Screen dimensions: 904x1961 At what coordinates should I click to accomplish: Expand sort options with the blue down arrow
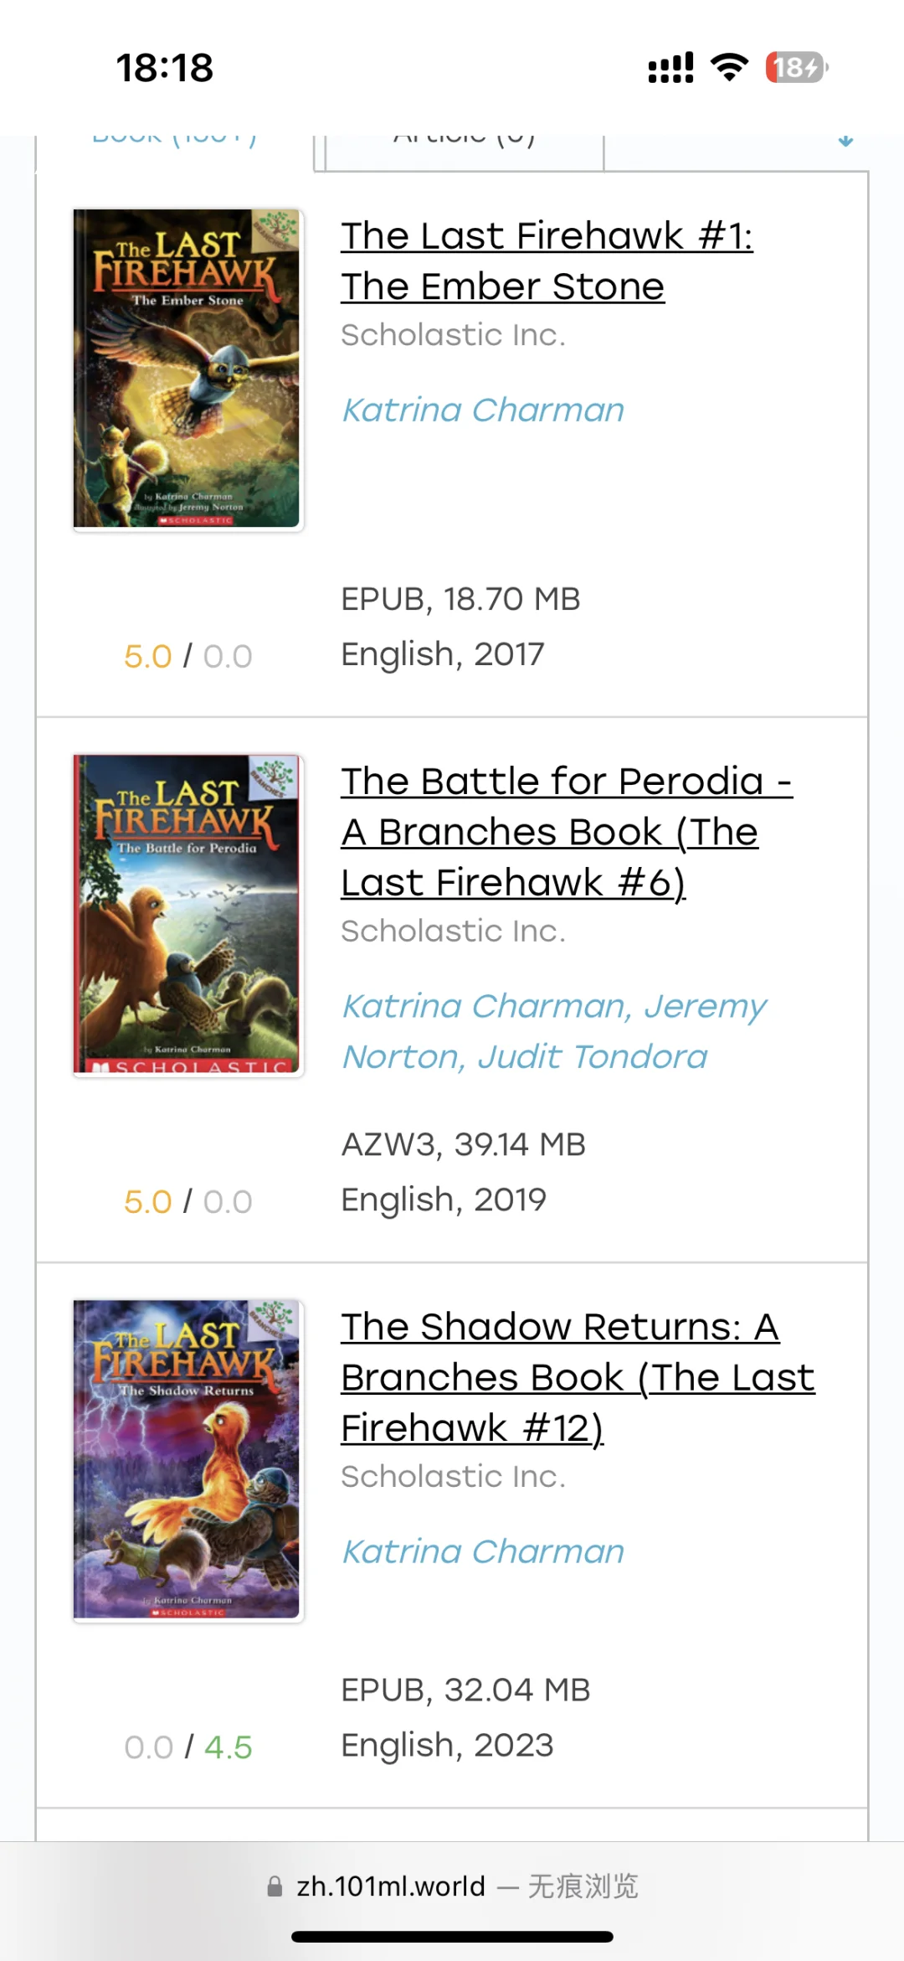tap(845, 142)
